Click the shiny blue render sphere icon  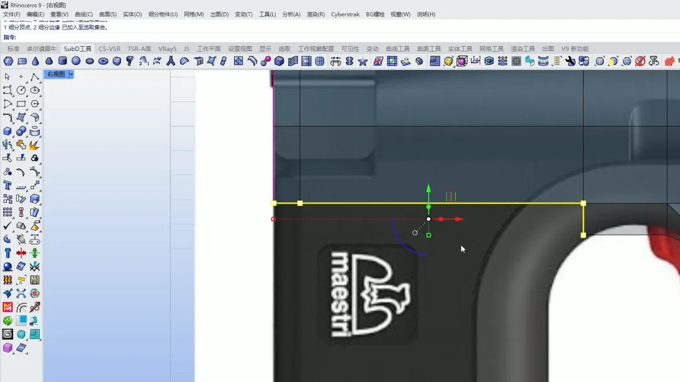[x=8, y=267]
